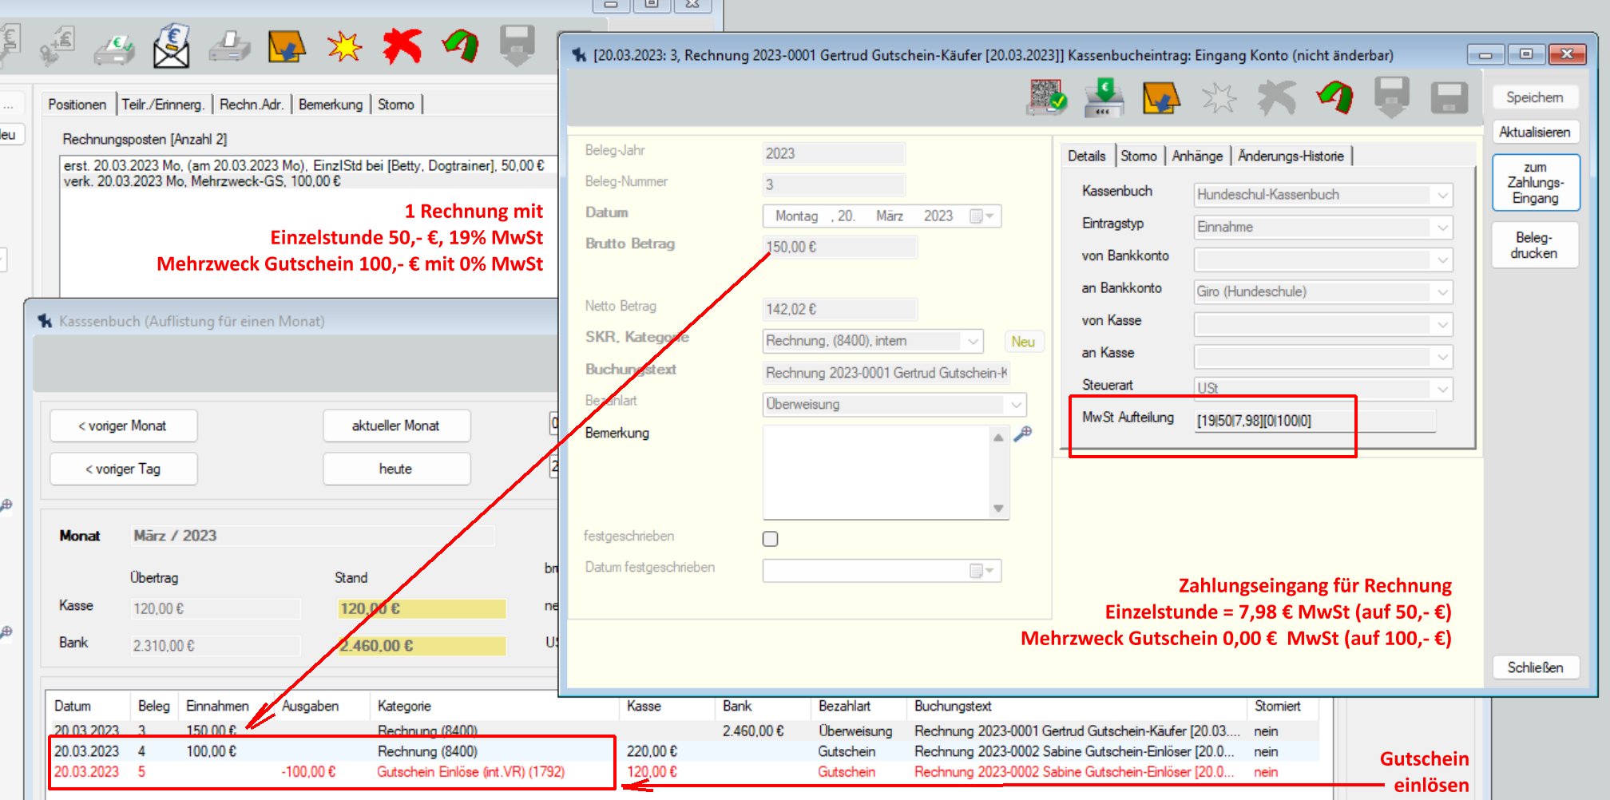Expand the Bezahlart dropdown
The image size is (1610, 800).
[x=1015, y=405]
